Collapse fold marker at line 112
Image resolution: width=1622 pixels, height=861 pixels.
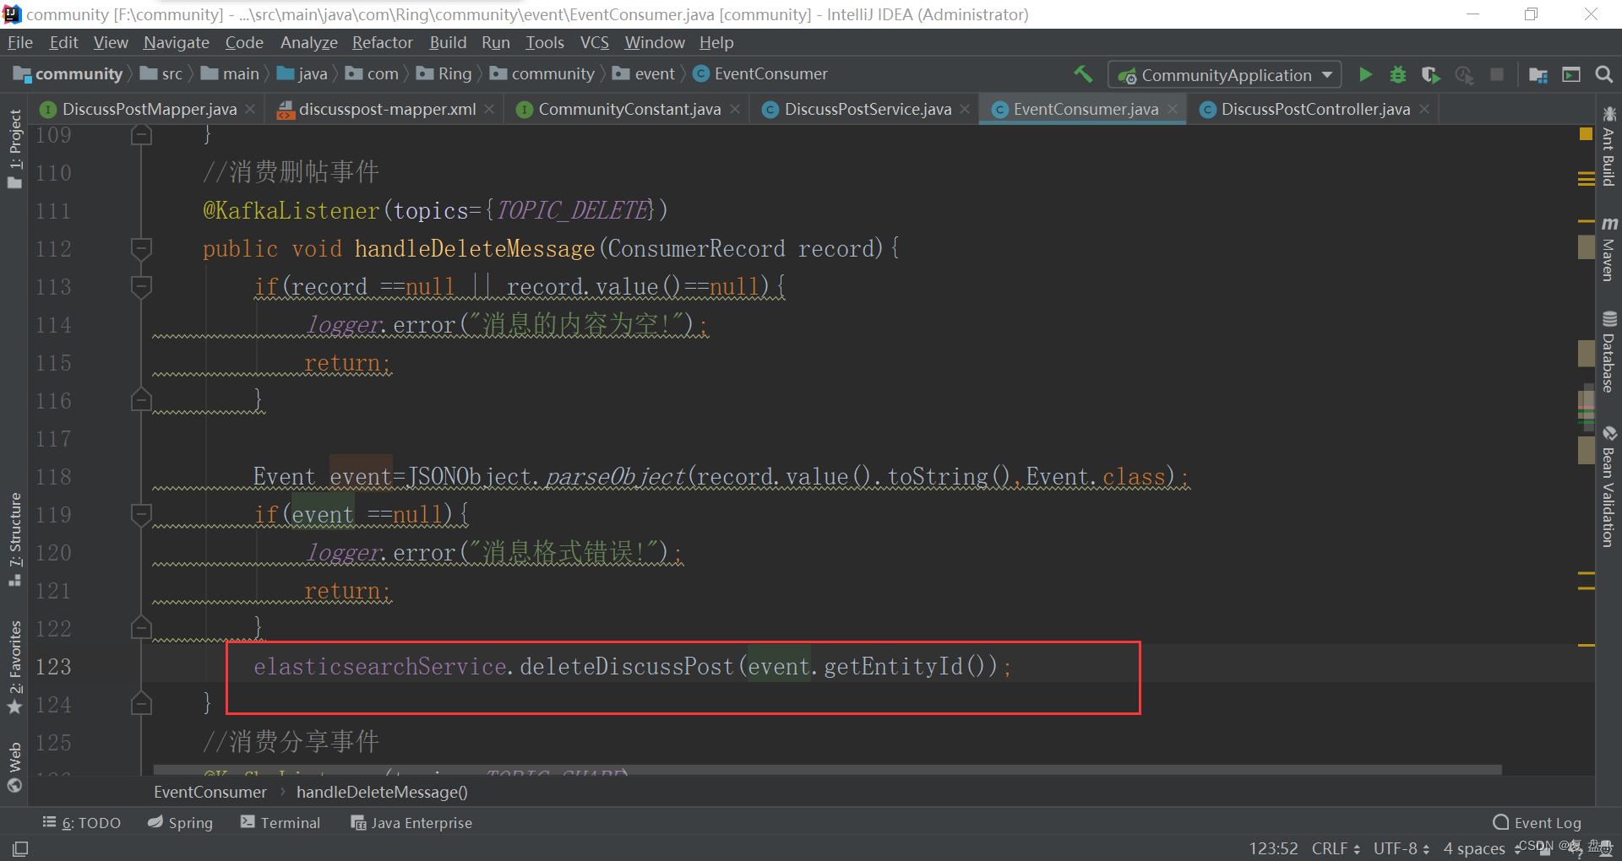[141, 248]
